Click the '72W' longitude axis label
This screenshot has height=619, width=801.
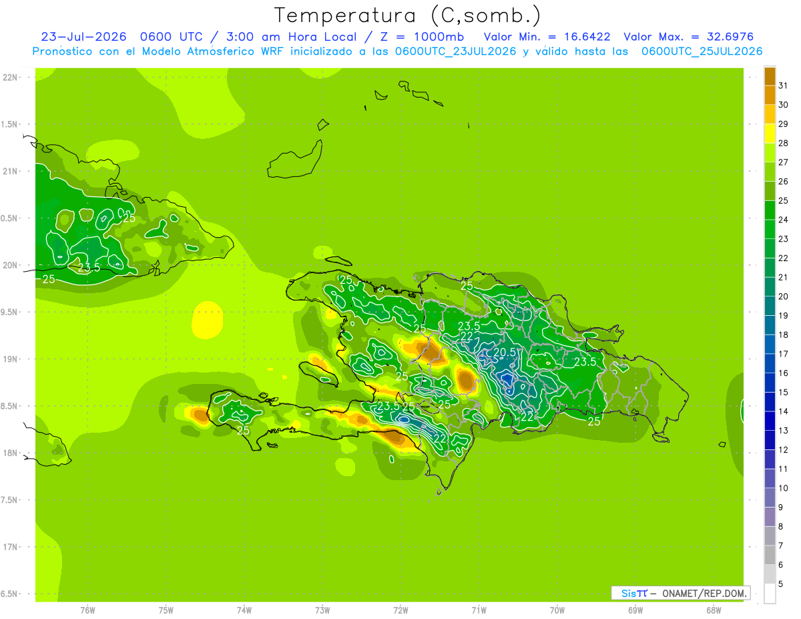coord(400,610)
